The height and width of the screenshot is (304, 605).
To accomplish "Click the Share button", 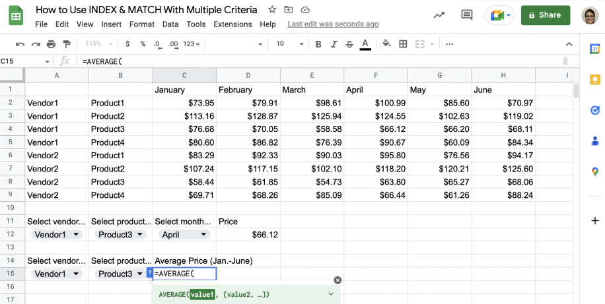I will [546, 15].
